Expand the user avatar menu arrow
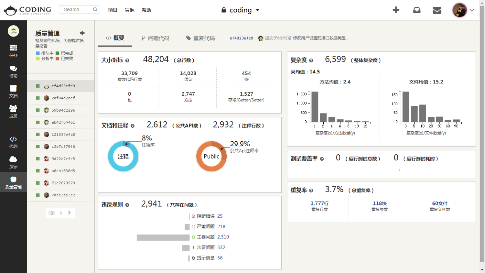 472,10
